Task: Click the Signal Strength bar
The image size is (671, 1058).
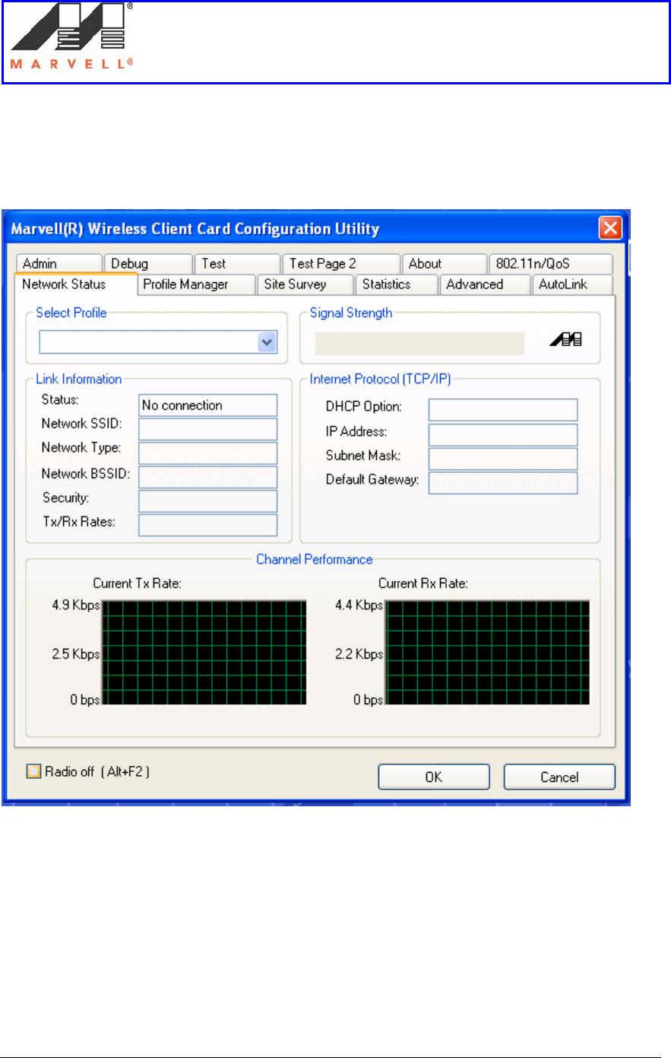Action: [x=419, y=343]
